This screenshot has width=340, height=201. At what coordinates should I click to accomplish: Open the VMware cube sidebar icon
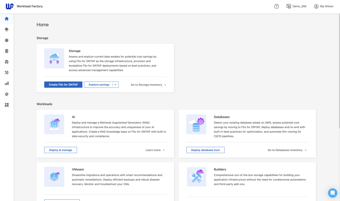click(7, 62)
